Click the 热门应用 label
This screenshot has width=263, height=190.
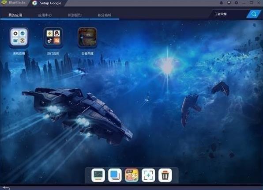pyautogui.click(x=53, y=53)
